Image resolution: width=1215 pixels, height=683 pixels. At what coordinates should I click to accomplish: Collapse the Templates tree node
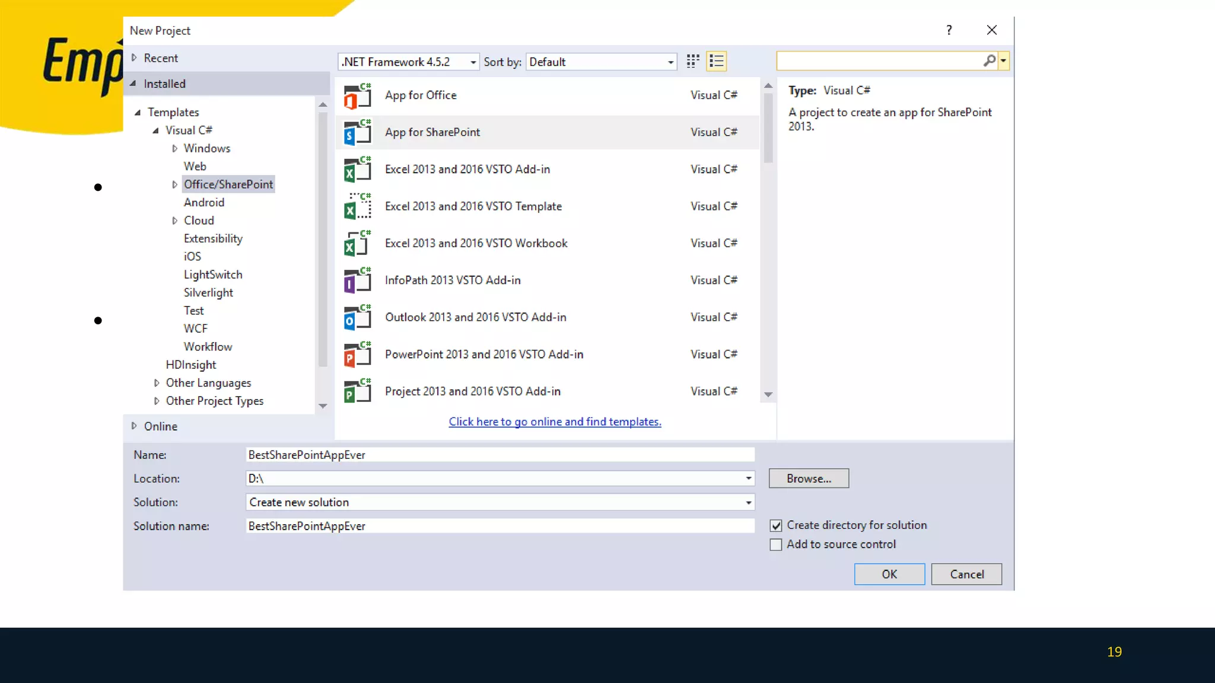[138, 112]
